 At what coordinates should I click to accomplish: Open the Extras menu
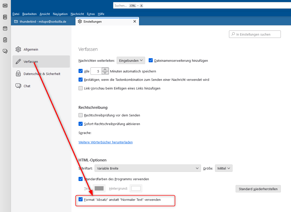(91, 14)
